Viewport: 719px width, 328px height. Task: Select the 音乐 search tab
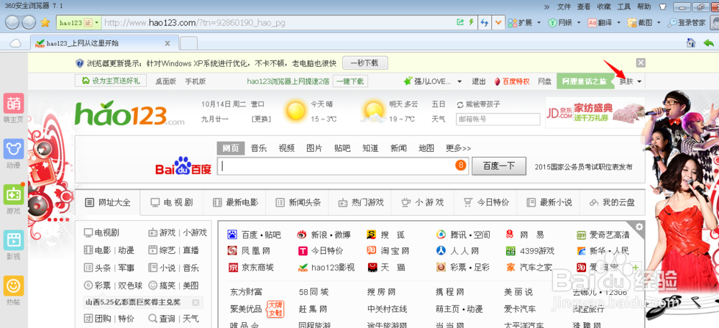(x=259, y=149)
